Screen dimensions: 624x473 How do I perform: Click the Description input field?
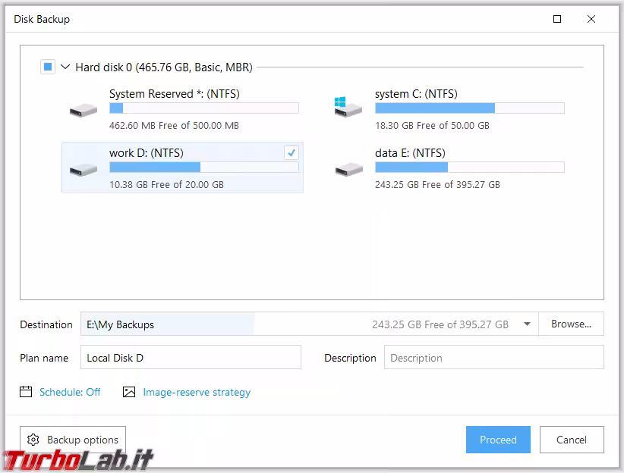[x=493, y=358]
